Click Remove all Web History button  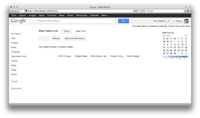click(75, 38)
